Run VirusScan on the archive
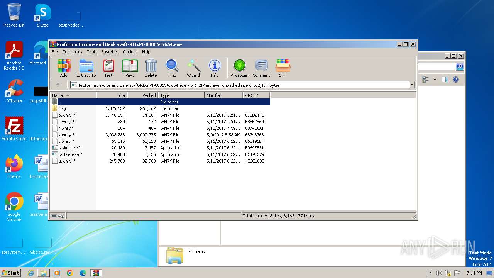Image resolution: width=494 pixels, height=278 pixels. (x=239, y=68)
